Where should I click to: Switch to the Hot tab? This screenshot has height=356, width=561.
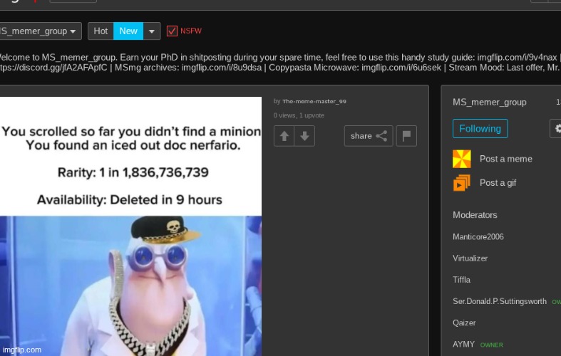pyautogui.click(x=101, y=31)
